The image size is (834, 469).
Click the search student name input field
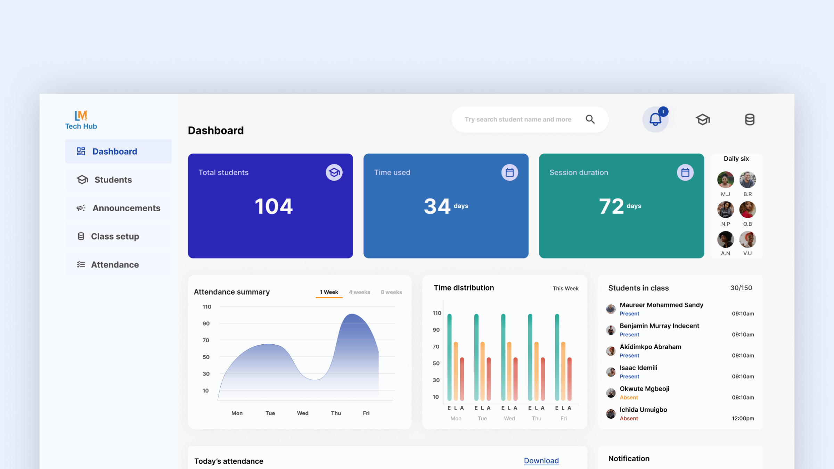[530, 120]
